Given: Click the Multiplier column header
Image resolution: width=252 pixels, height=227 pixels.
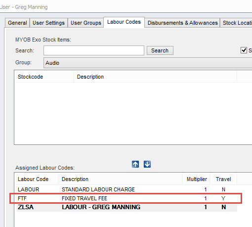Looking at the screenshot, I should click(x=196, y=179).
